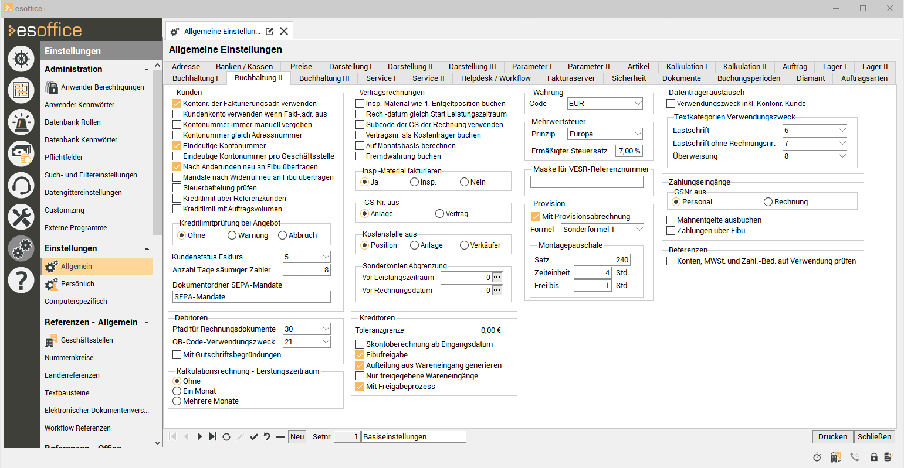The width and height of the screenshot is (904, 468).
Task: Select Warnung for Kreditlimitprüfung bei Angebot
Action: point(232,235)
